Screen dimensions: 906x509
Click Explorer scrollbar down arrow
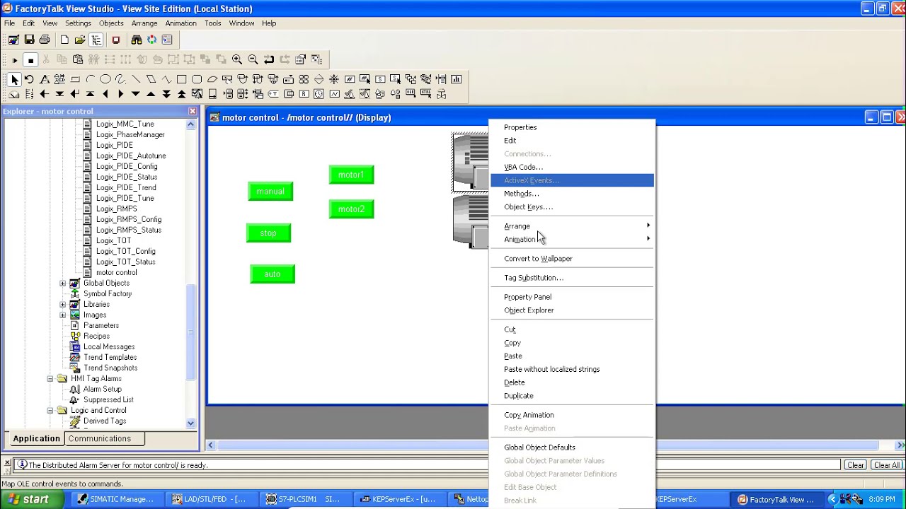click(190, 423)
